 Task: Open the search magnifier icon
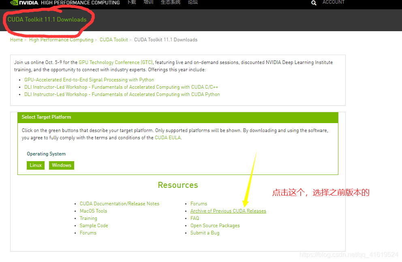(x=314, y=3)
